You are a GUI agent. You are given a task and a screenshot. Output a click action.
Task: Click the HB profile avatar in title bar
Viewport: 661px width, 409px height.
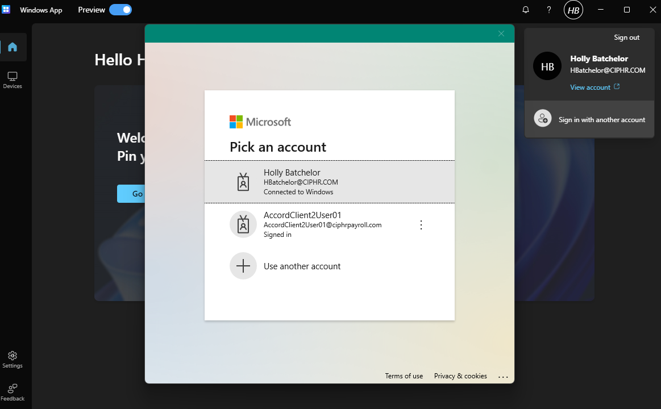pyautogui.click(x=573, y=10)
